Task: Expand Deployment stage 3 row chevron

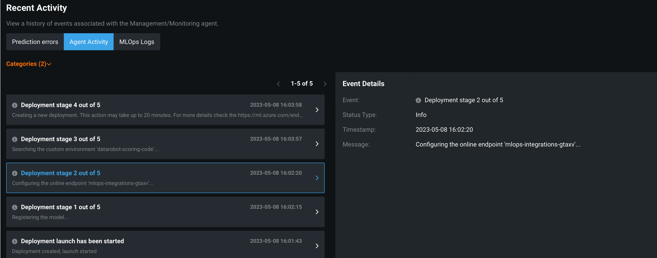Action: click(x=317, y=144)
